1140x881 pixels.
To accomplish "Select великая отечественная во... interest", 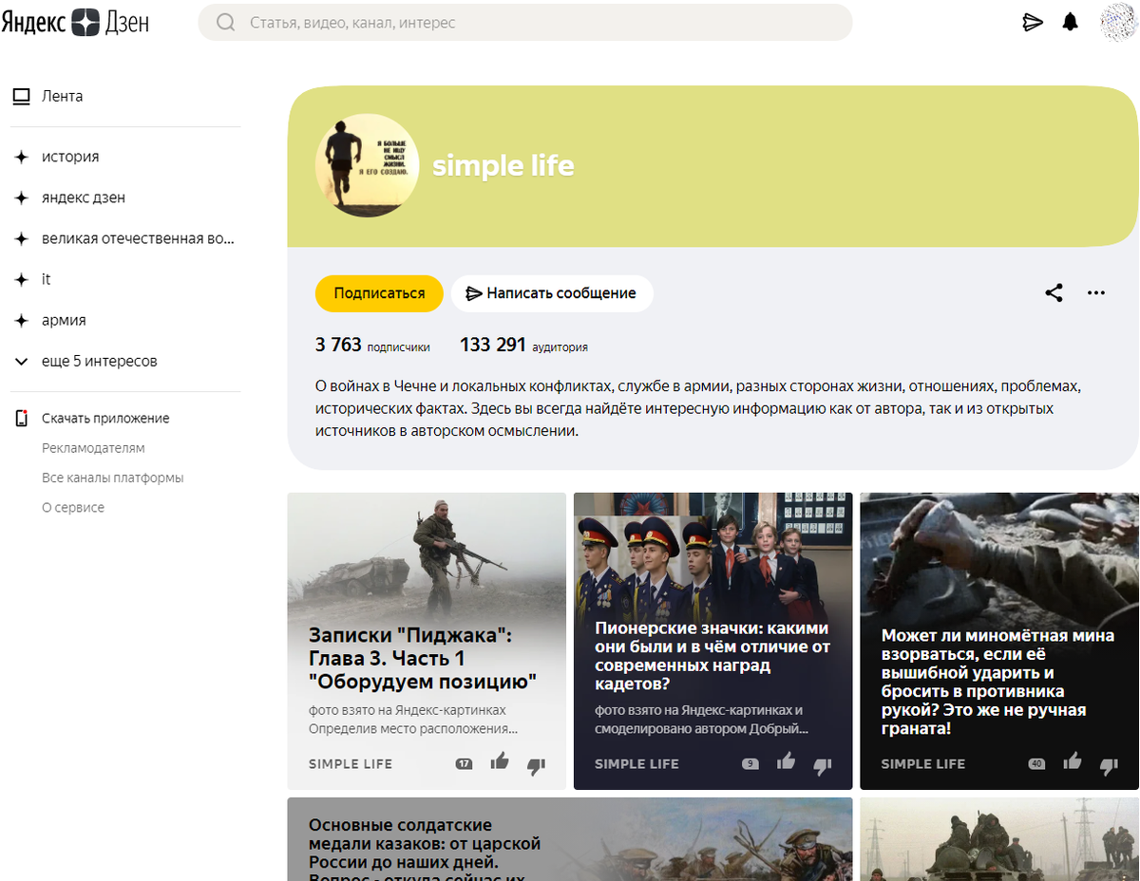I will 138,238.
